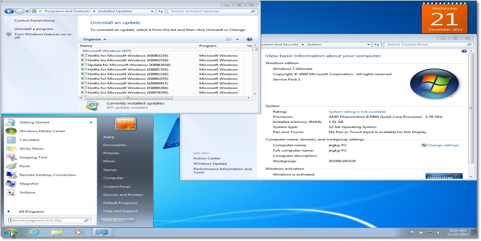
Task: Open Help and Support
Action: pyautogui.click(x=121, y=211)
